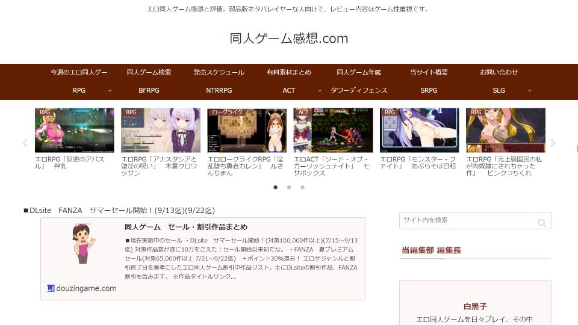Expand the ACT menu dropdown
This screenshot has width=578, height=325.
point(320,90)
